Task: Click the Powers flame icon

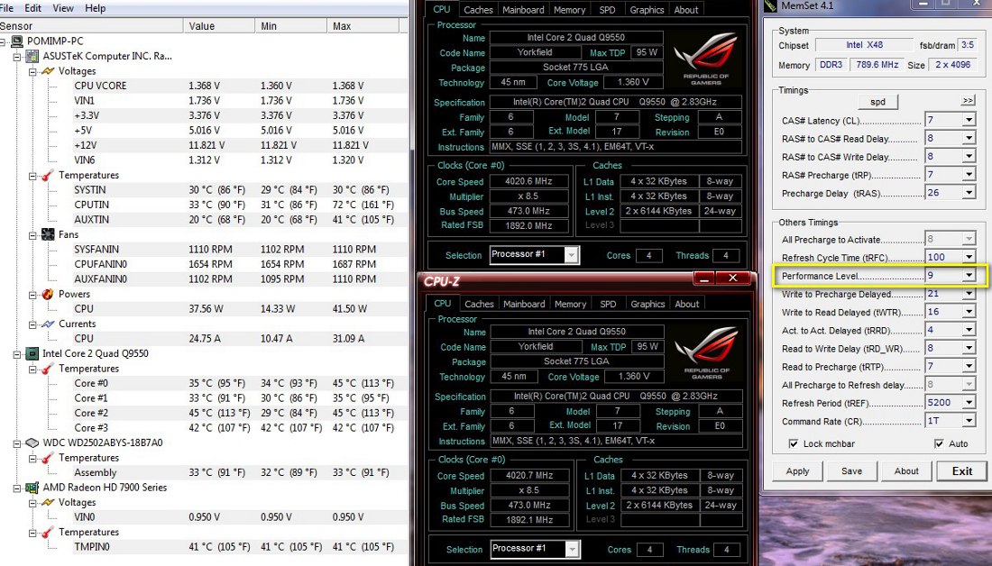Action: [48, 294]
